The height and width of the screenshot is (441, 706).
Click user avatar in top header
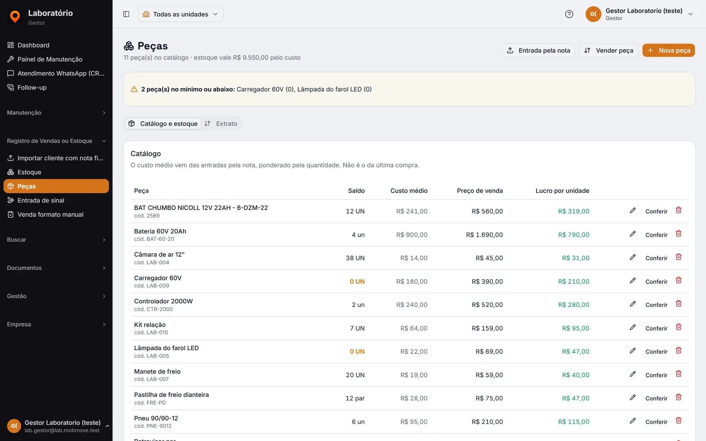click(593, 14)
